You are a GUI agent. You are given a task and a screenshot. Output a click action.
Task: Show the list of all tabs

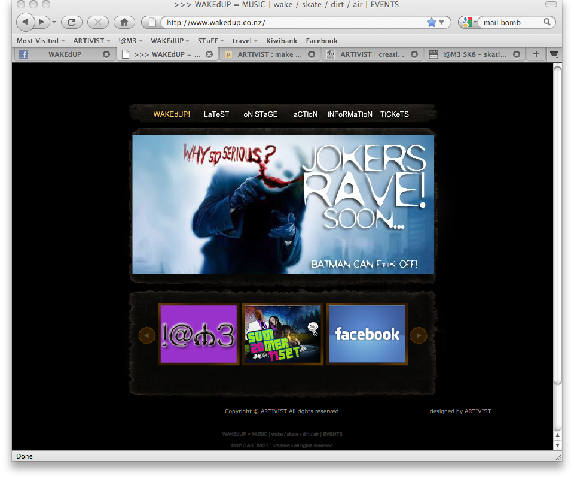click(554, 54)
